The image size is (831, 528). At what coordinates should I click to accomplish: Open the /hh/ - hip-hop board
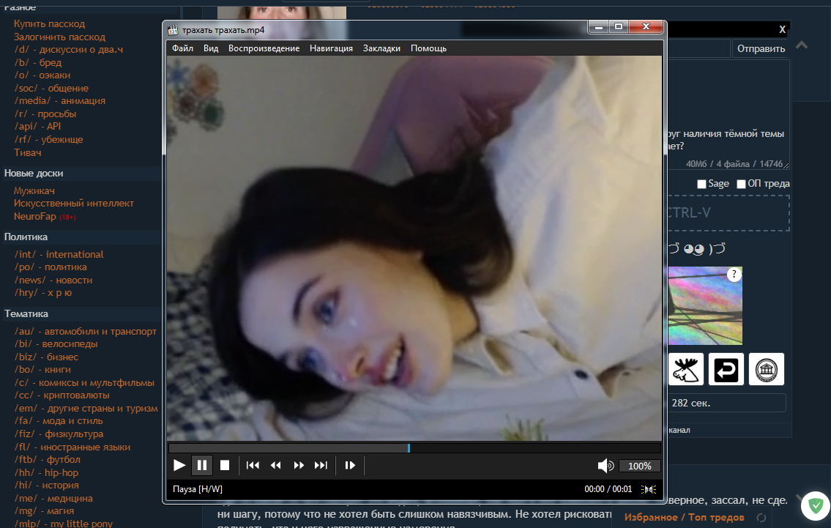point(46,473)
